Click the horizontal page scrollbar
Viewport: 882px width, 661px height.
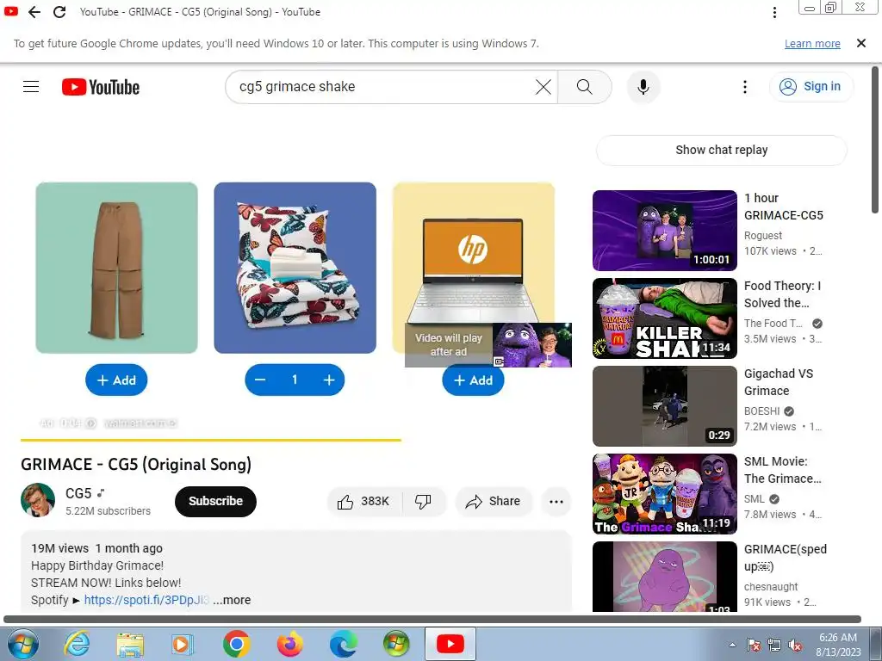point(432,620)
